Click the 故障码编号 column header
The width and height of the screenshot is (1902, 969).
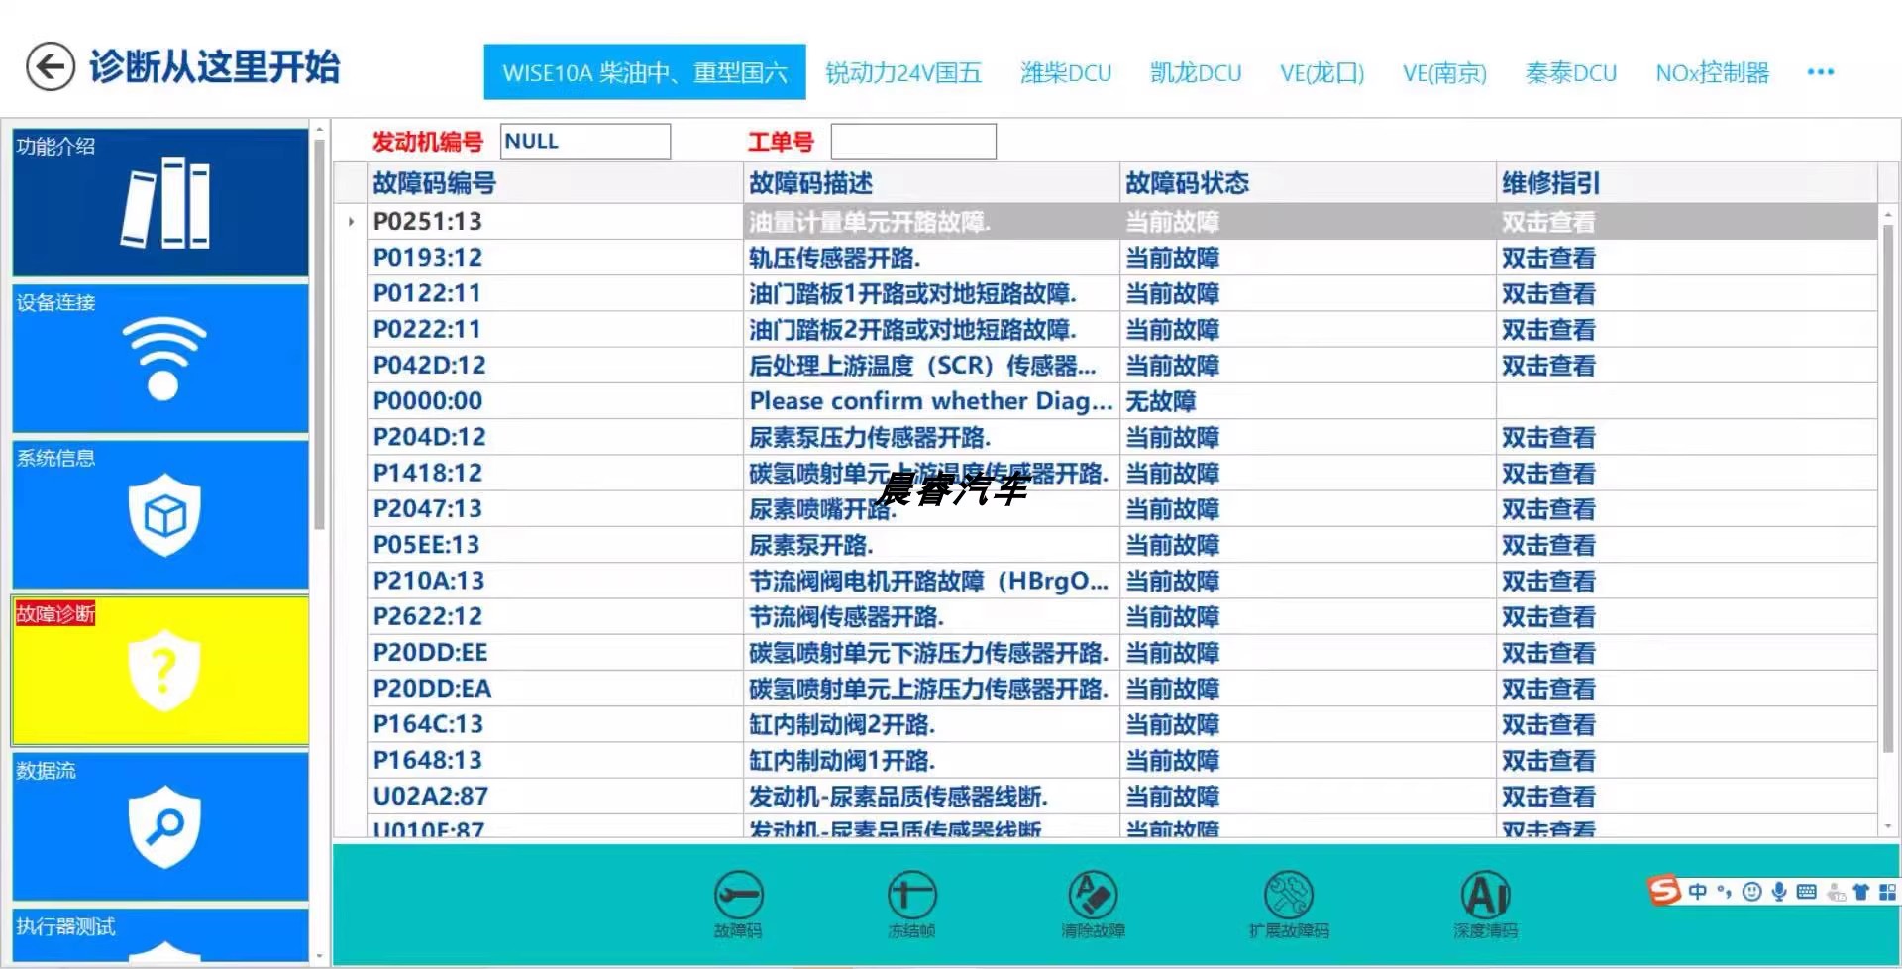tap(555, 183)
